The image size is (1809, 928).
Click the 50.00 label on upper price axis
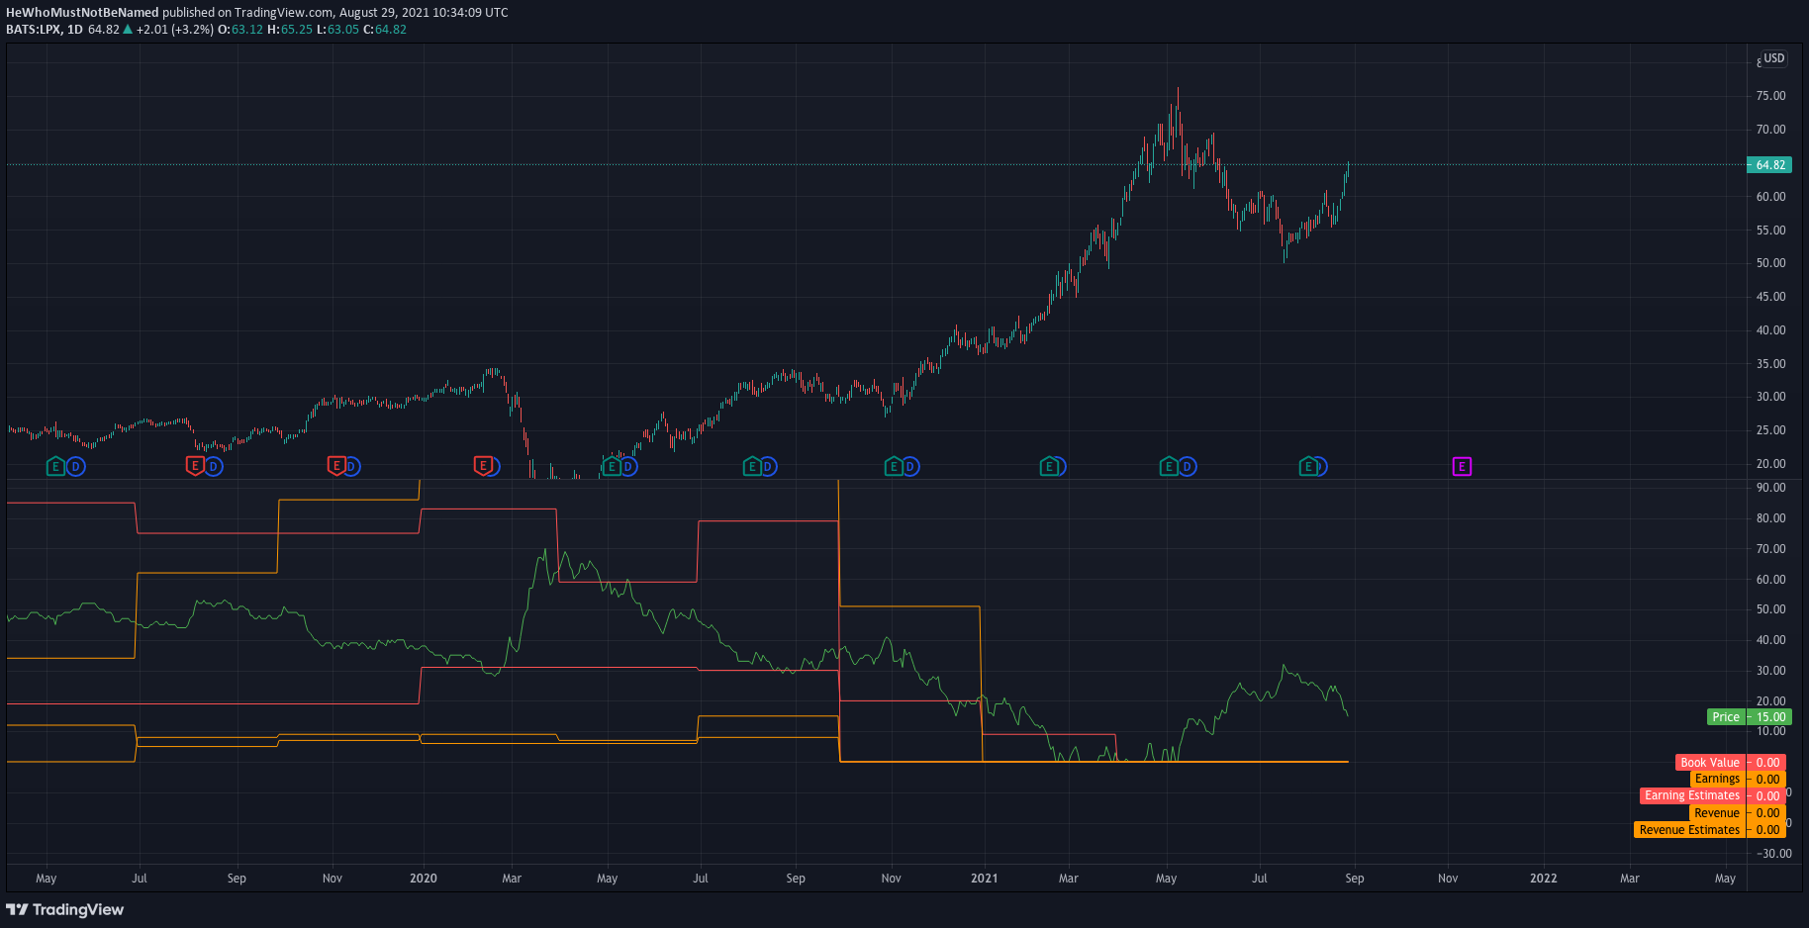1770,263
